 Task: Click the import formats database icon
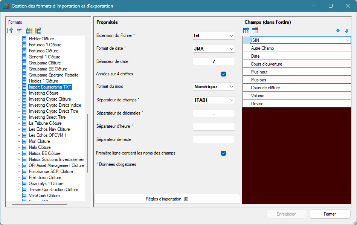pyautogui.click(x=29, y=31)
